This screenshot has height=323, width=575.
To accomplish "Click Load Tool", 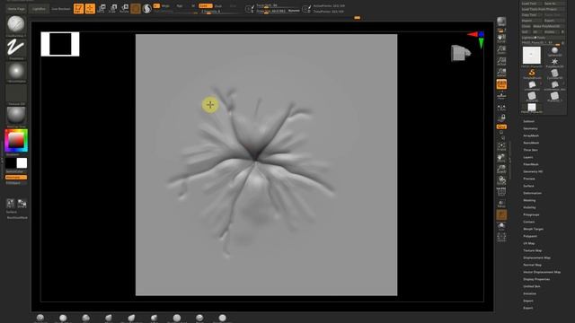I will coord(531,4).
